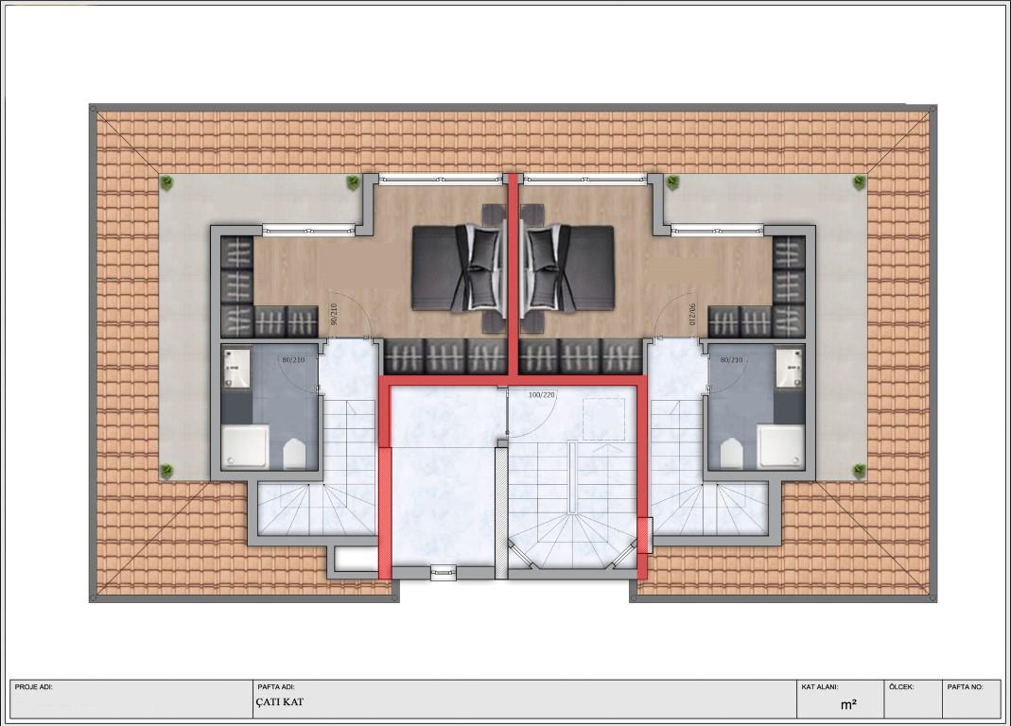Click the PAFTA NO field
This screenshot has height=726, width=1011.
972,699
